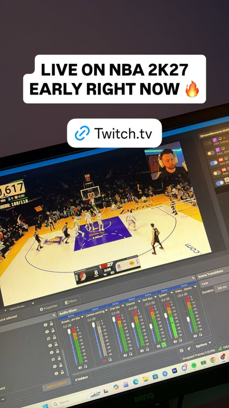Toggle the first YouTube Solo multistream switch
This screenshot has width=229, height=408.
[214, 163]
